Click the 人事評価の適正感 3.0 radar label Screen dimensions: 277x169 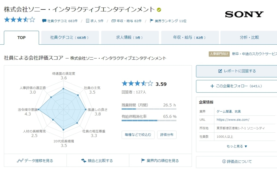(x=33, y=90)
